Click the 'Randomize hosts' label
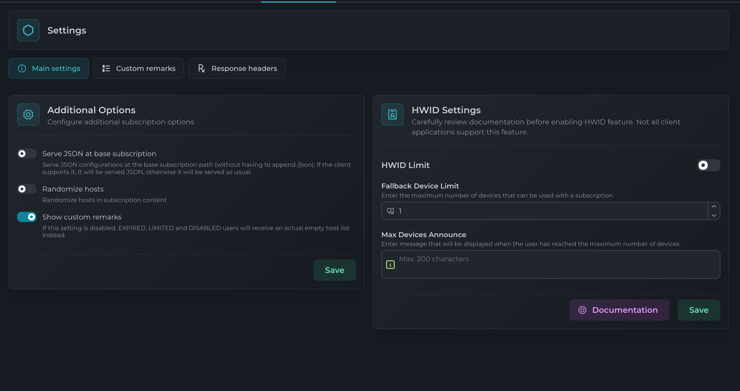Image resolution: width=740 pixels, height=391 pixels. click(x=73, y=189)
